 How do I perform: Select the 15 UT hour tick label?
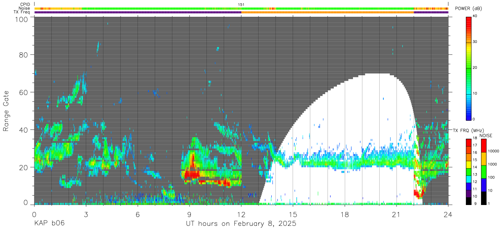(x=293, y=214)
